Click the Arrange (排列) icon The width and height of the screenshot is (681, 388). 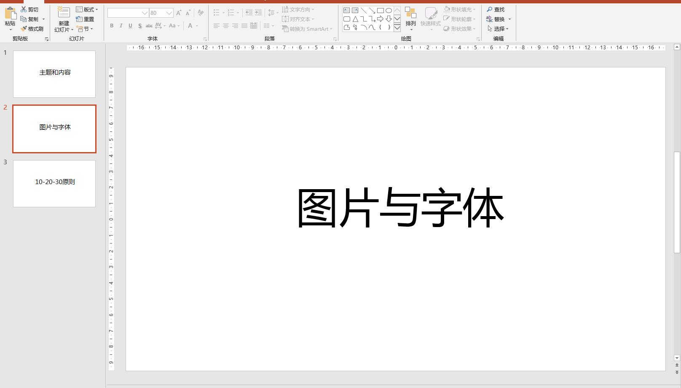(410, 19)
